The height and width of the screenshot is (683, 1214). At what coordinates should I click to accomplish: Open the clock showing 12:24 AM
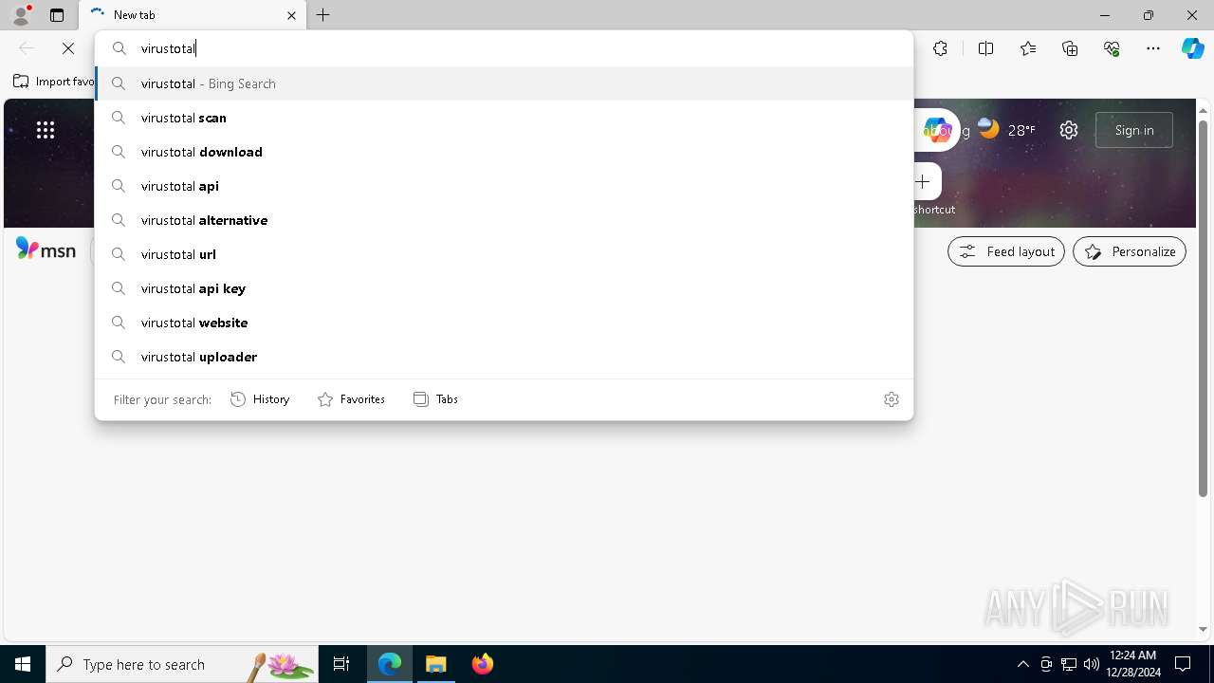pos(1133,664)
